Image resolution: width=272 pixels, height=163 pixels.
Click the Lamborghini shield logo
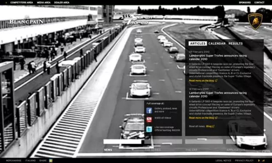point(255,21)
